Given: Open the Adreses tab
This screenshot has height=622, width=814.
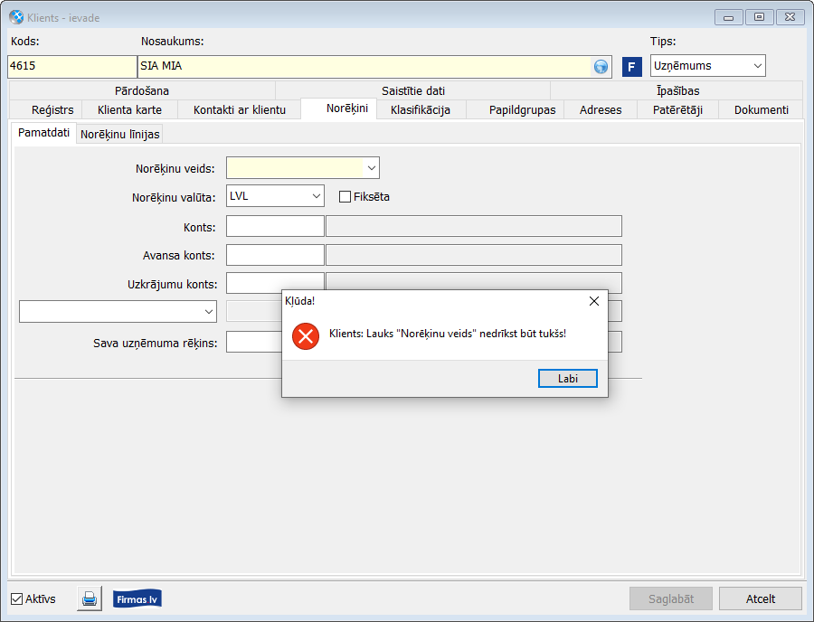Looking at the screenshot, I should [601, 110].
